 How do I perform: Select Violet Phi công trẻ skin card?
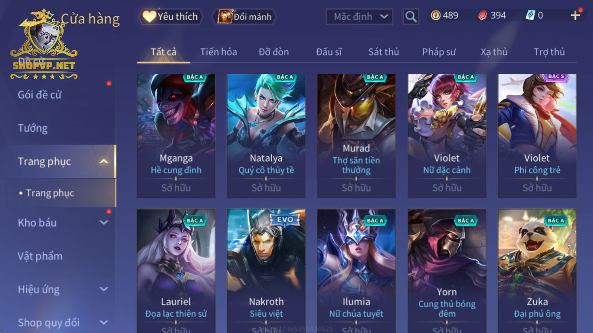[537, 136]
